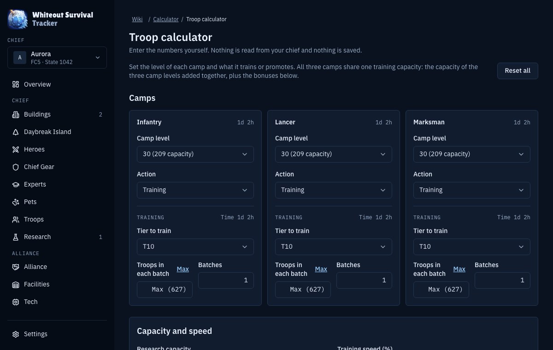Open the Troops menu item
This screenshot has width=553, height=350.
coord(57,219)
